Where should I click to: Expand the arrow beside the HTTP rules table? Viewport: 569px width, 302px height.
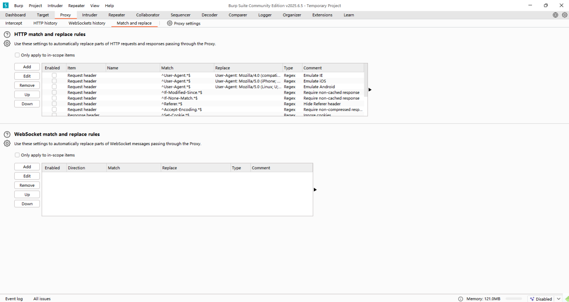(x=370, y=89)
